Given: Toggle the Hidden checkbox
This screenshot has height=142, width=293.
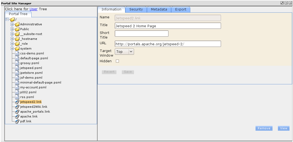Looking at the screenshot, I should tap(117, 61).
